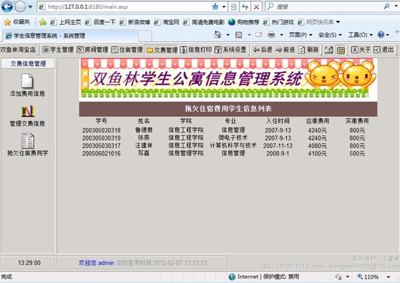
Task: Click the 退出 exit toolbar button
Action: tap(383, 49)
